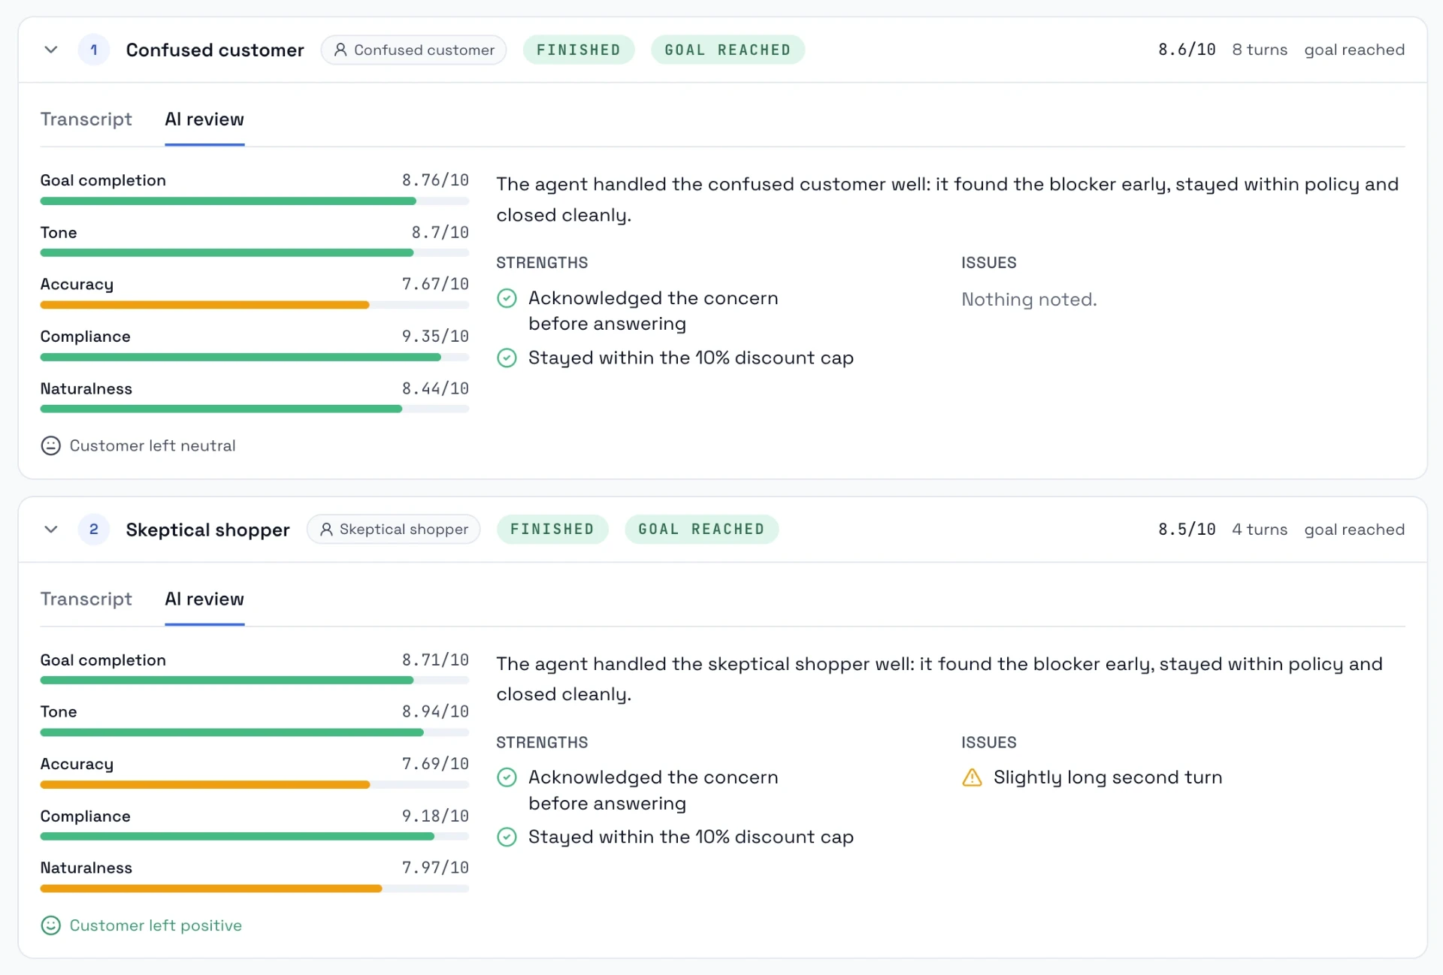Click the 'Skeptical shopper' card title
Viewport: 1443px width, 975px height.
click(207, 530)
